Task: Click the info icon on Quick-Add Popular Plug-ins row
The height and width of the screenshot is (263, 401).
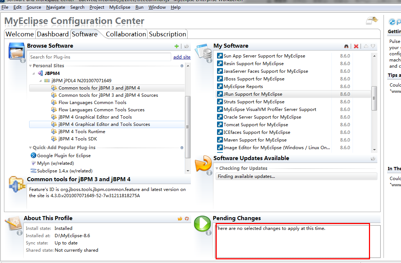Action: 182,148
